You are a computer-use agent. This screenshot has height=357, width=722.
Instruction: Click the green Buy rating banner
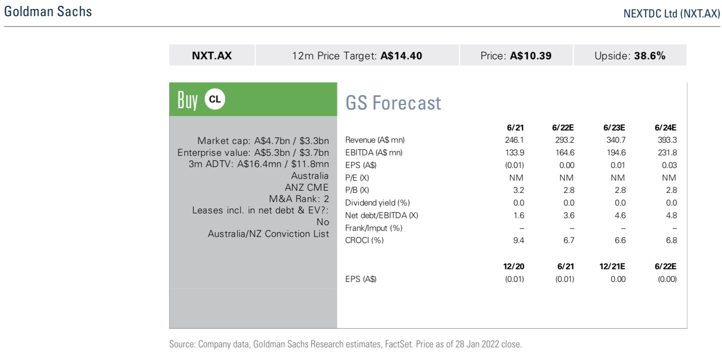[x=253, y=99]
